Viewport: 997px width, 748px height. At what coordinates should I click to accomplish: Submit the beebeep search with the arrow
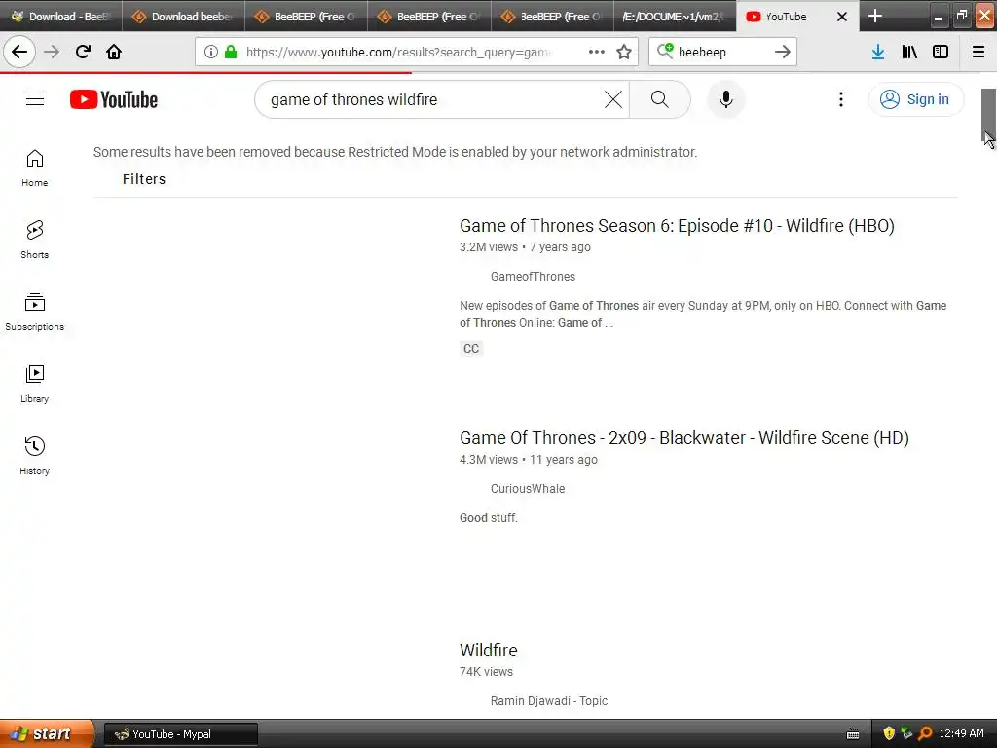[783, 53]
